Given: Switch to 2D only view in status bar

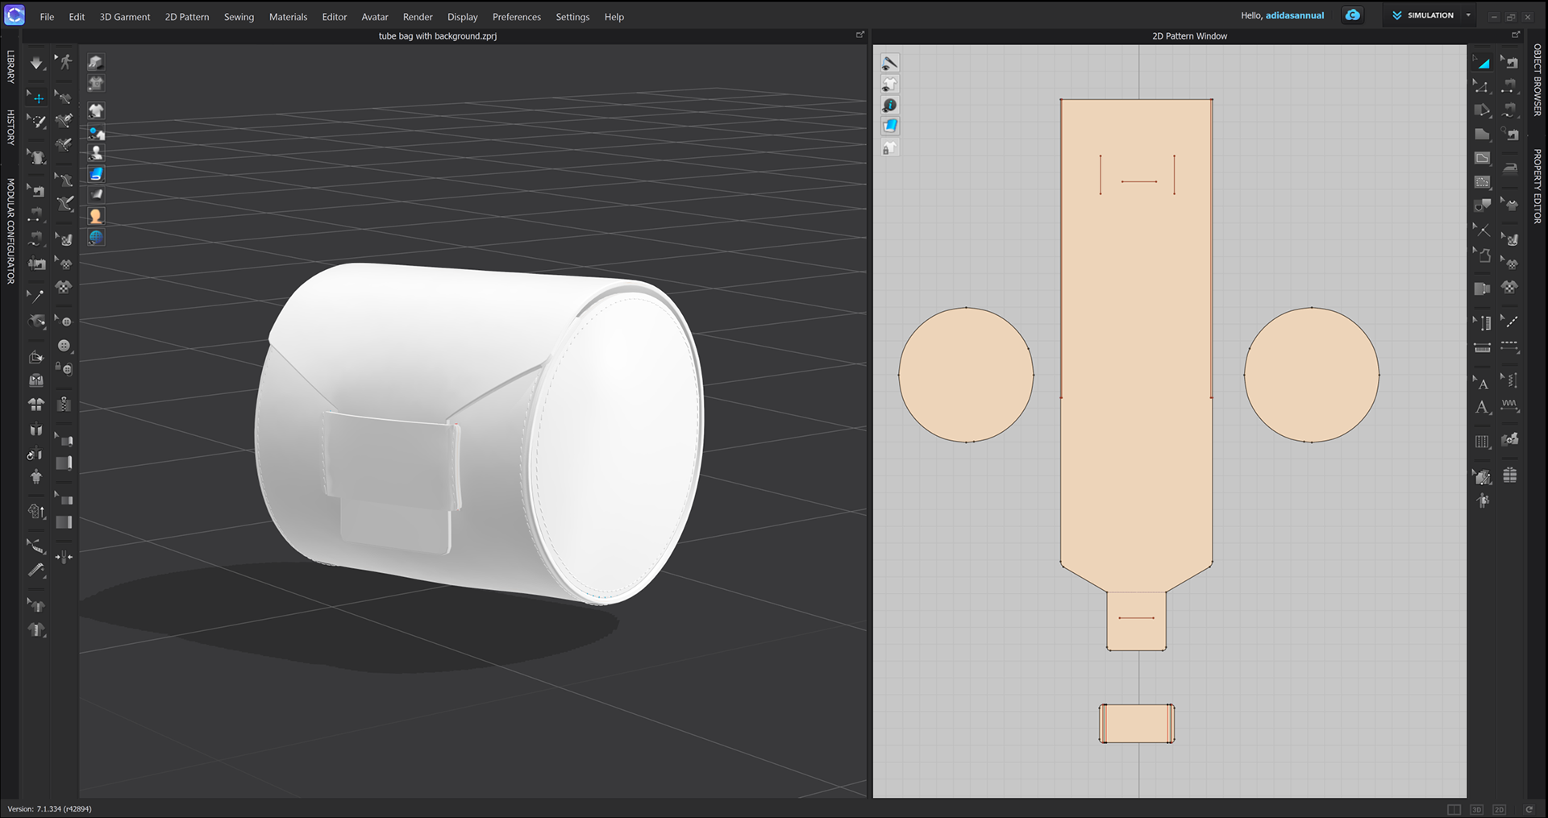Looking at the screenshot, I should click(x=1498, y=809).
